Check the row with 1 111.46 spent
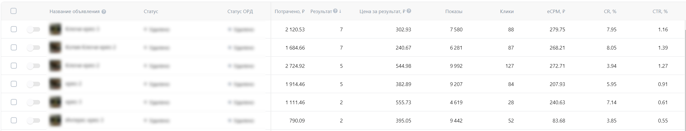686x131 pixels. point(14,102)
